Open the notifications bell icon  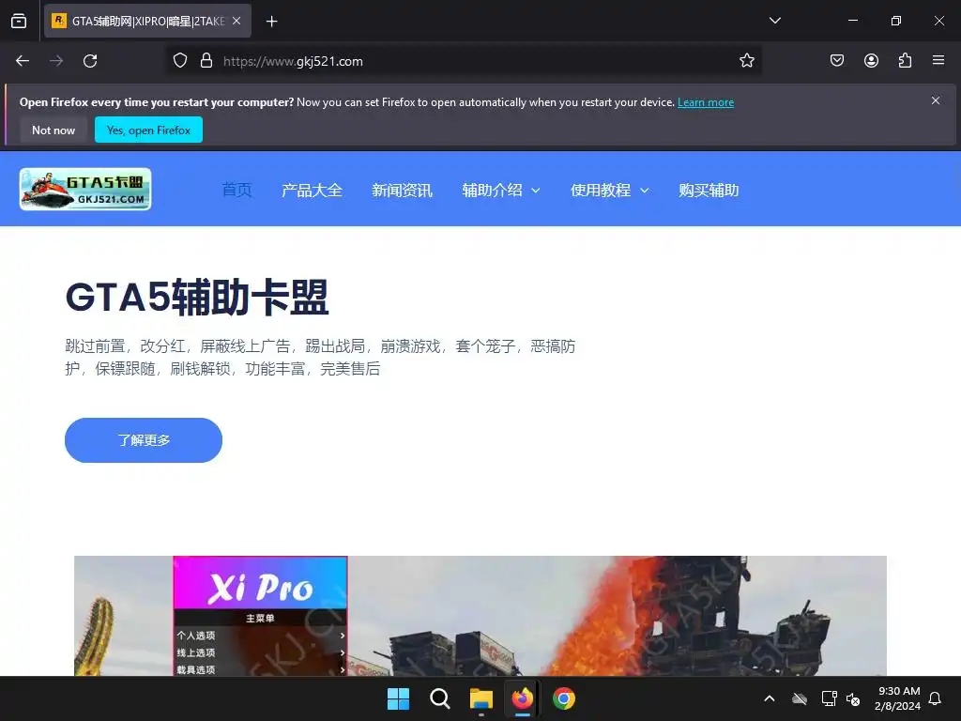tap(935, 698)
